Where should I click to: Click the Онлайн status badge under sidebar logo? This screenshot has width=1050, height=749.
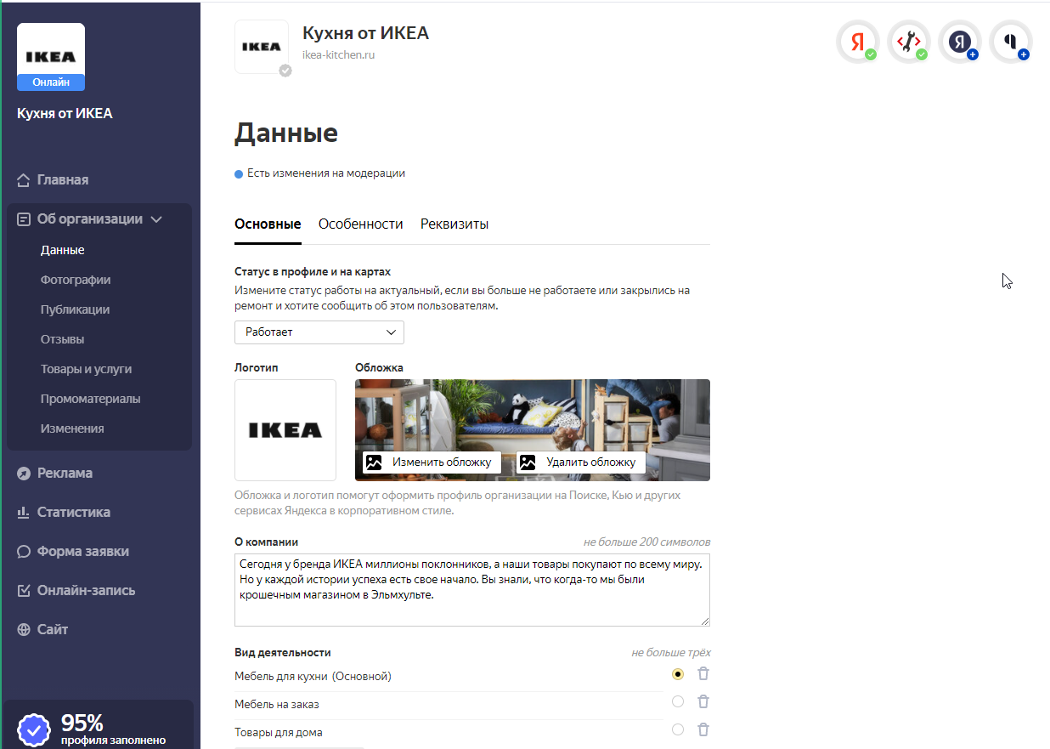click(51, 82)
